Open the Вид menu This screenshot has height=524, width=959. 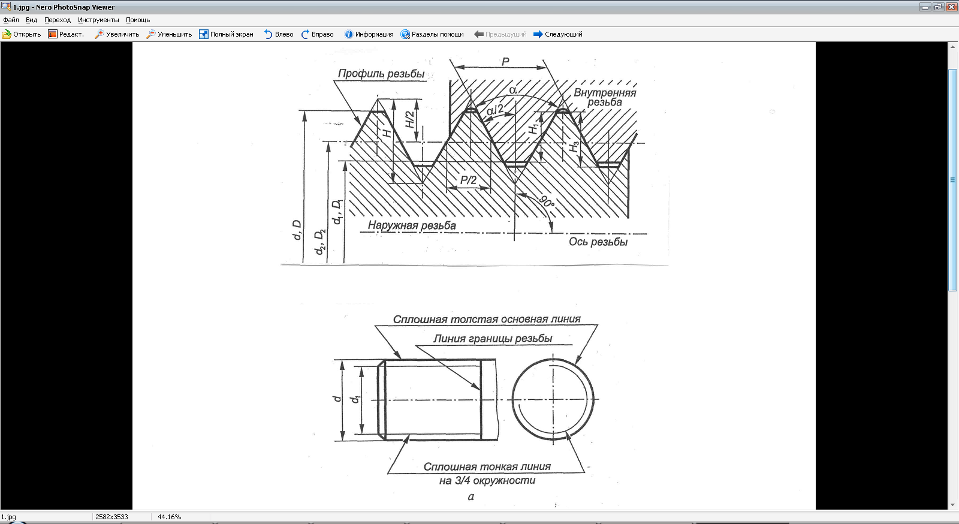coord(32,20)
